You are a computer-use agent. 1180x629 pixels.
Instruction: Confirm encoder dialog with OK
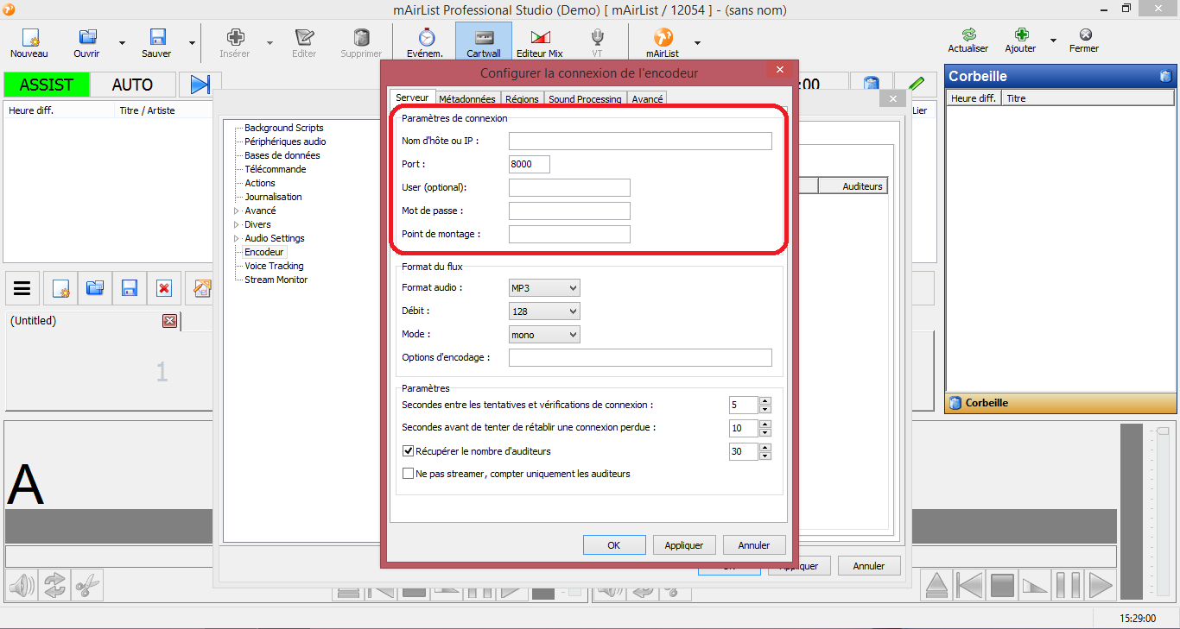pos(614,545)
